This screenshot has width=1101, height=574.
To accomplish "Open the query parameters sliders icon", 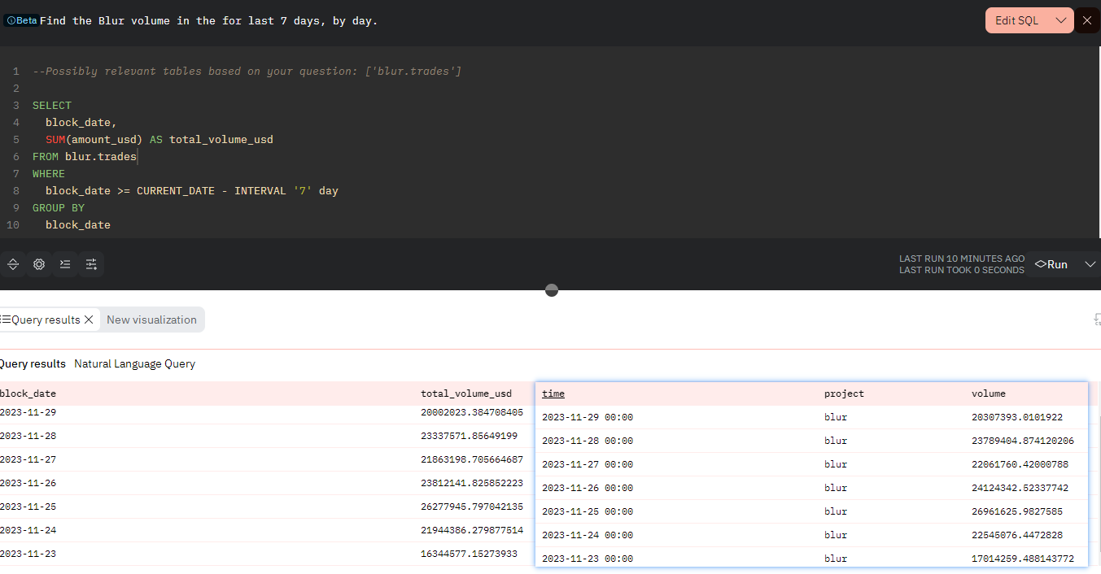I will tap(91, 264).
